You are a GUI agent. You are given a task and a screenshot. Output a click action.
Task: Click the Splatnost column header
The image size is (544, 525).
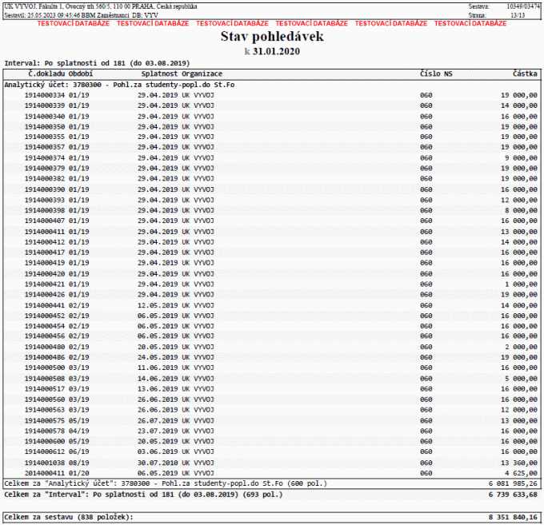[159, 74]
